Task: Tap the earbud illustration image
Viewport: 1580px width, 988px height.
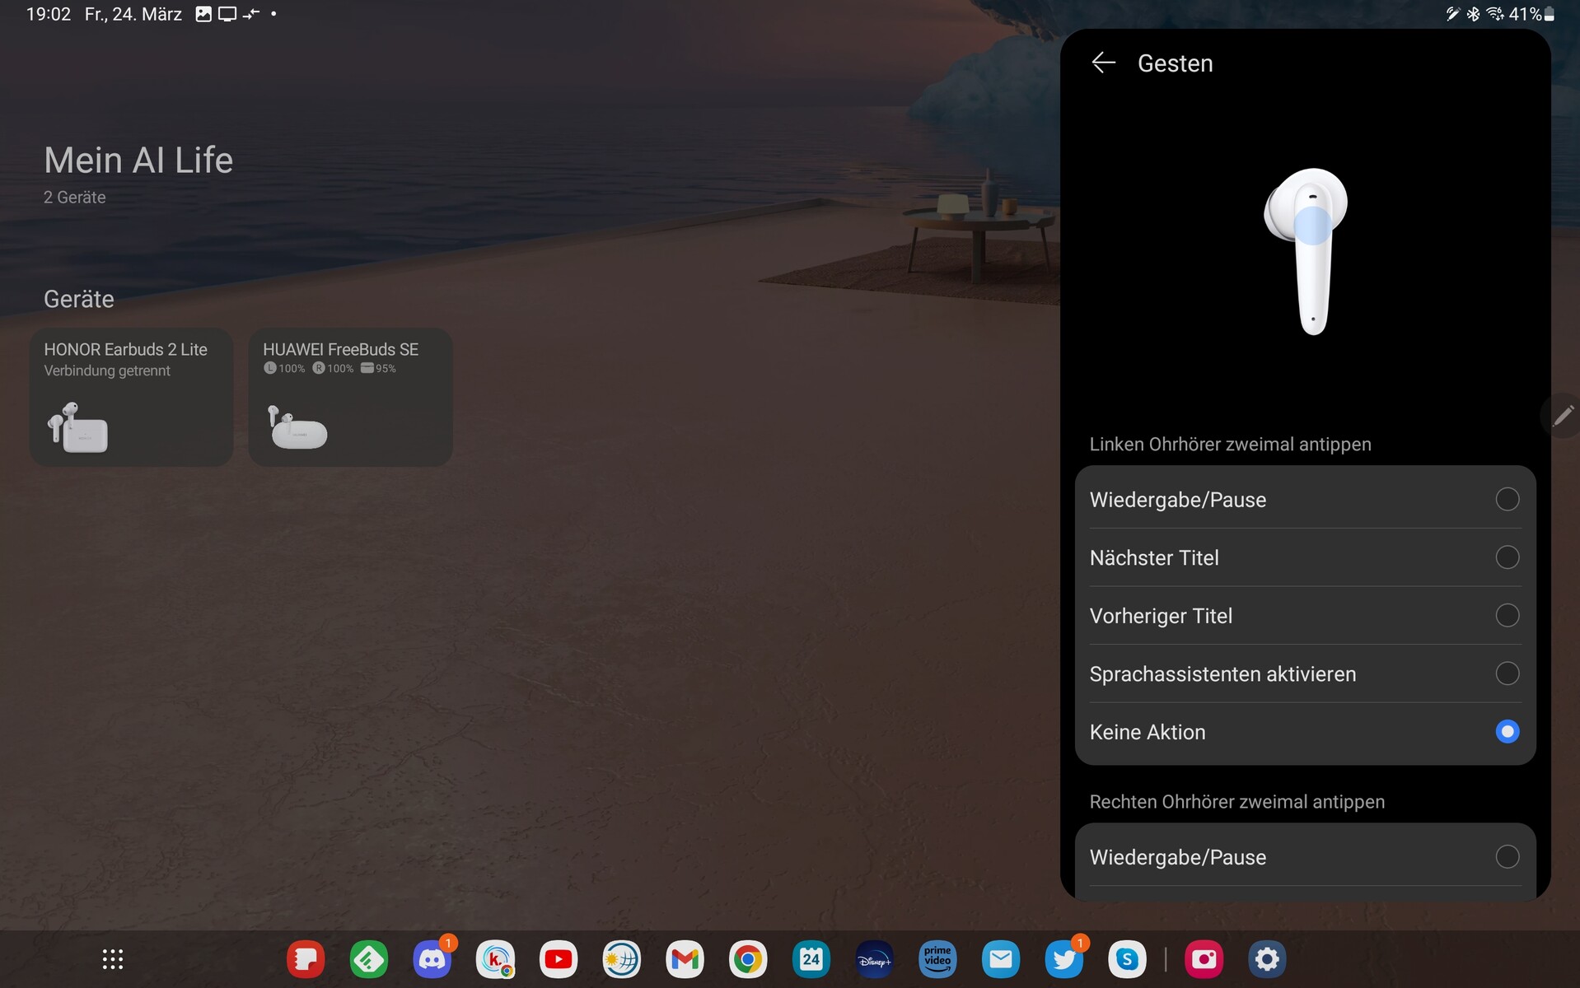Action: point(1307,251)
